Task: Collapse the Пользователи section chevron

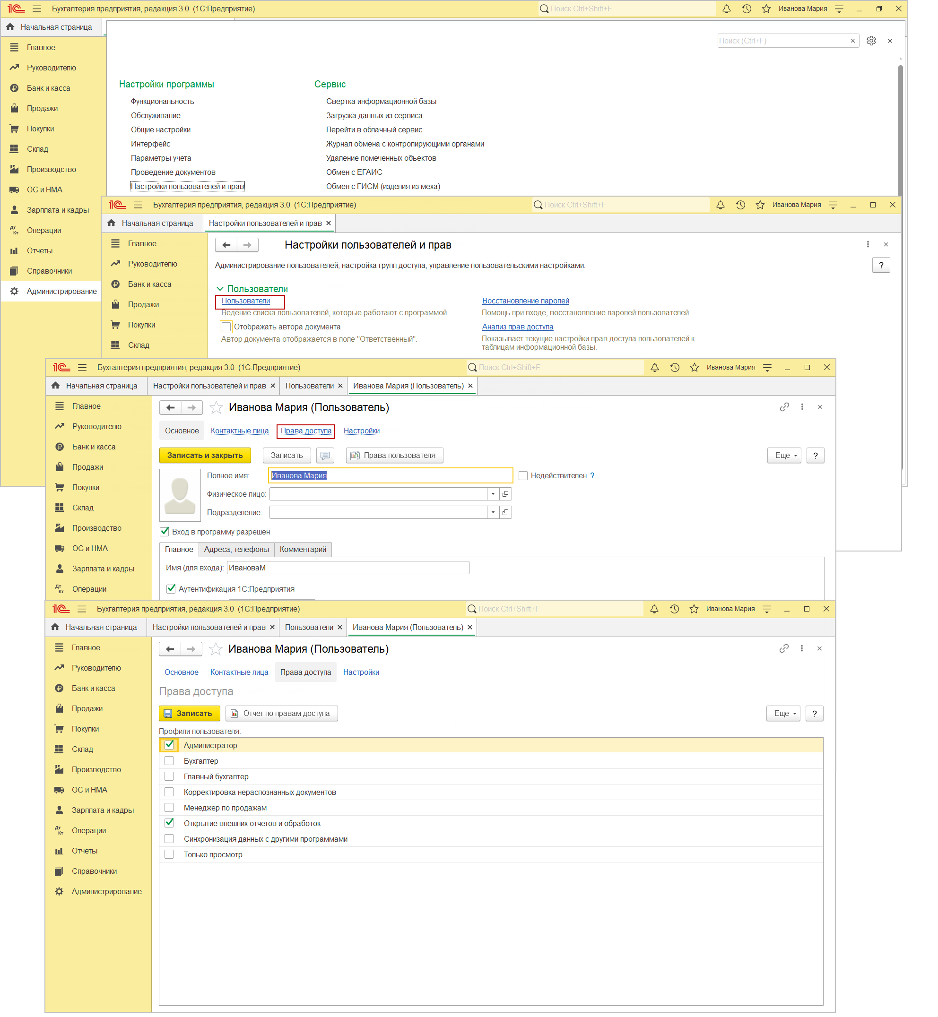Action: click(220, 289)
